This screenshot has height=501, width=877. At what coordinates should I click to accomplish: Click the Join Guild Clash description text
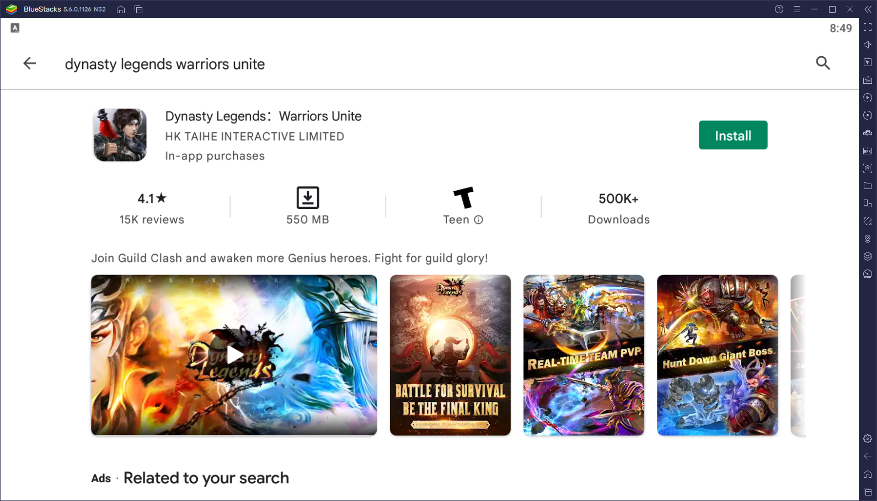click(290, 258)
